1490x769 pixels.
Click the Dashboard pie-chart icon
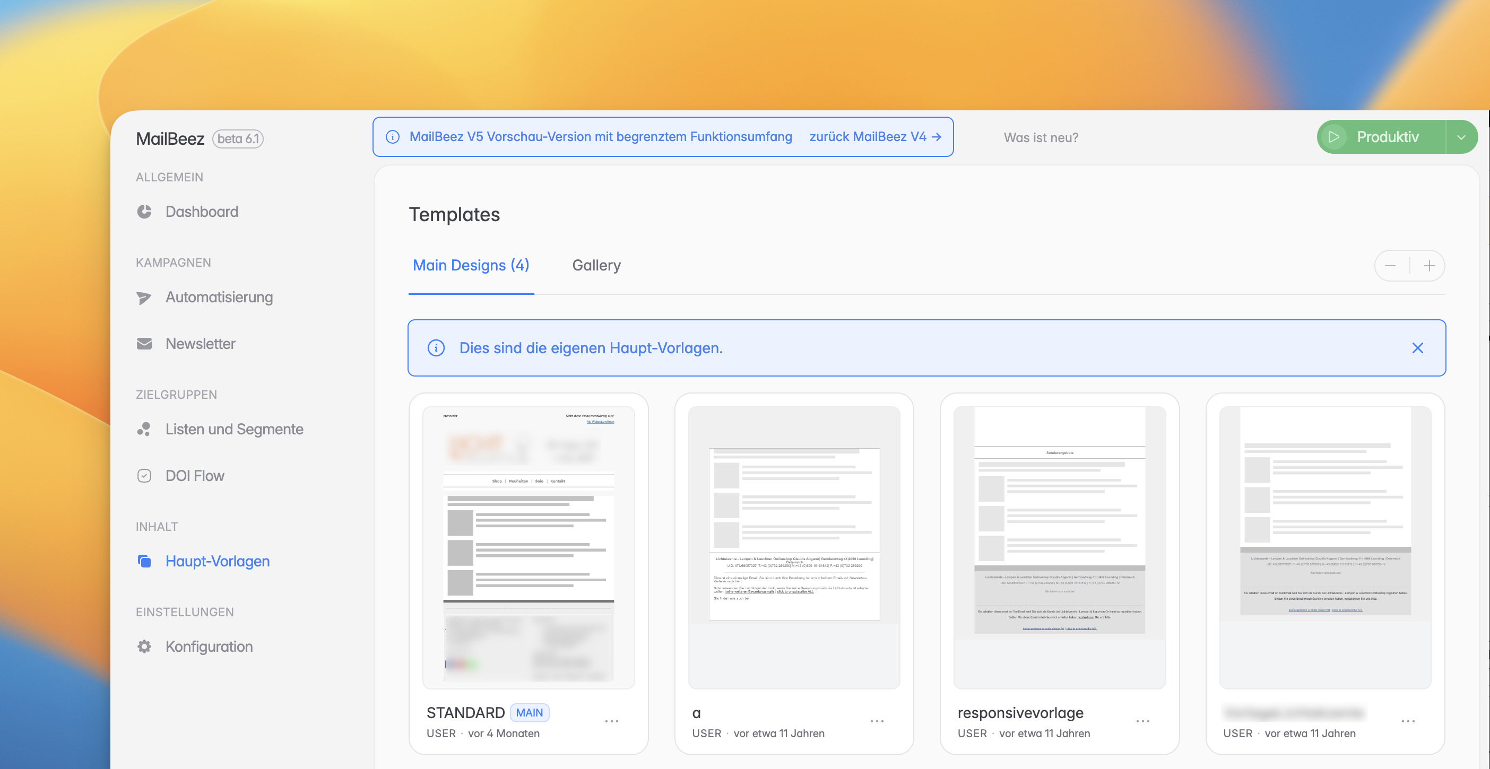(x=144, y=212)
